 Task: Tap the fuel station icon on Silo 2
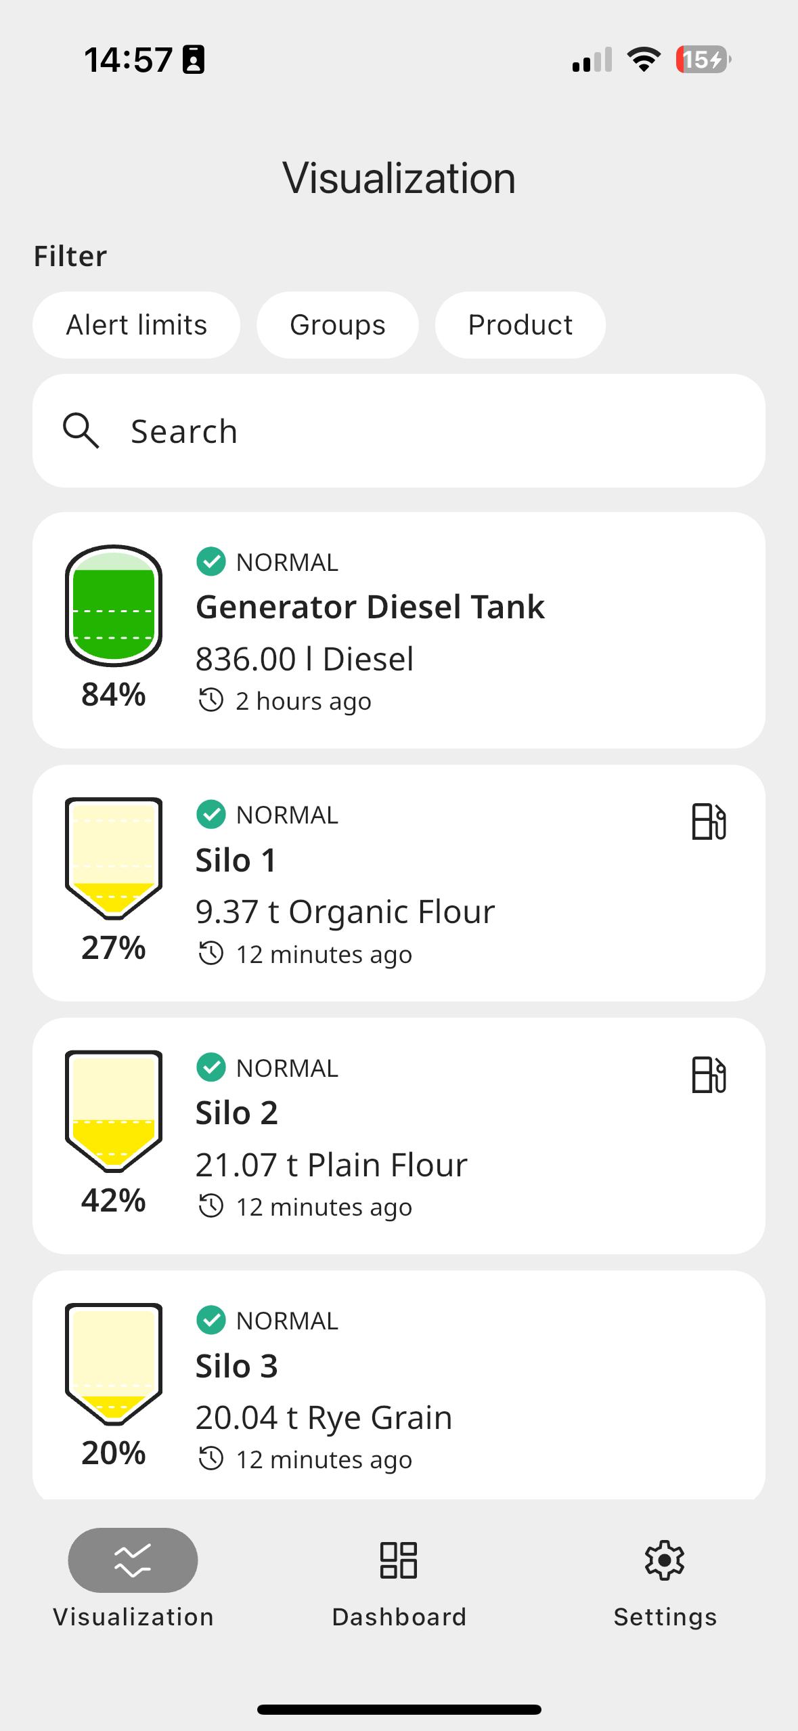708,1075
